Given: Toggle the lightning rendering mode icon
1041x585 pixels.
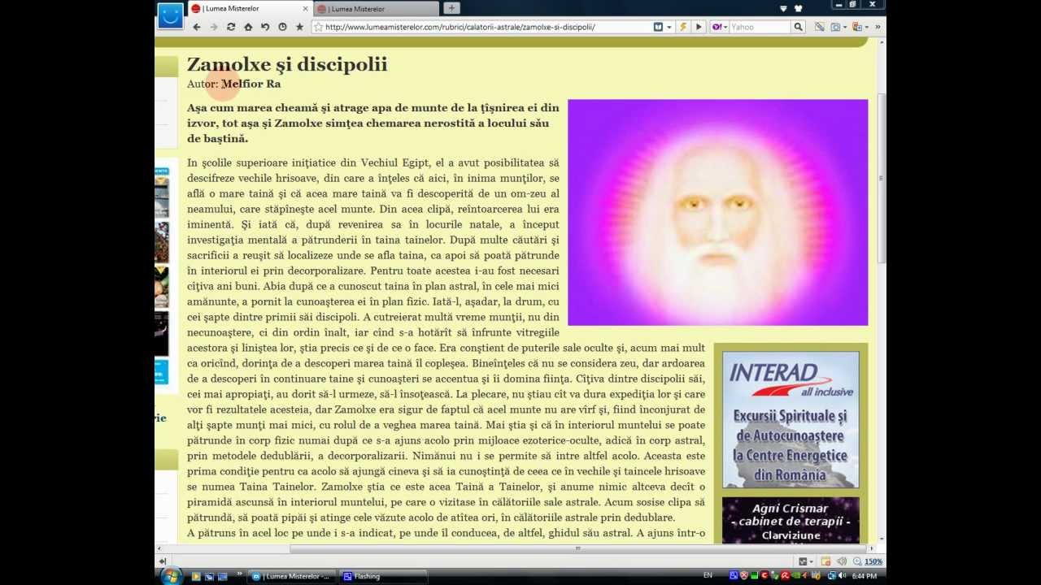Looking at the screenshot, I should point(683,27).
